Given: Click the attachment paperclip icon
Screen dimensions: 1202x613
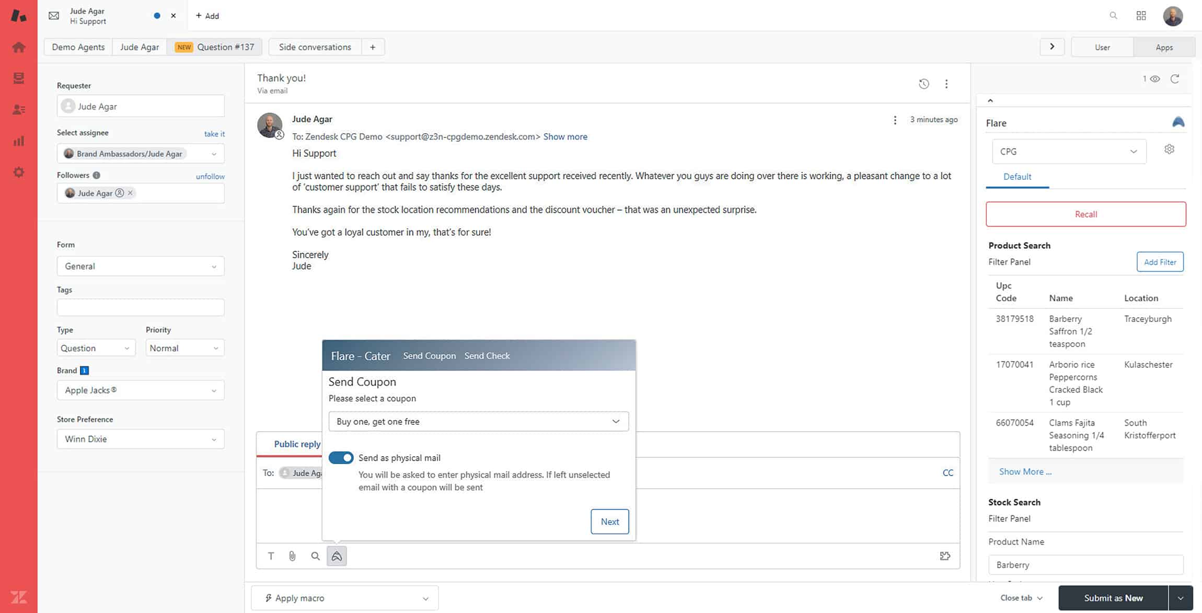Looking at the screenshot, I should (x=293, y=556).
